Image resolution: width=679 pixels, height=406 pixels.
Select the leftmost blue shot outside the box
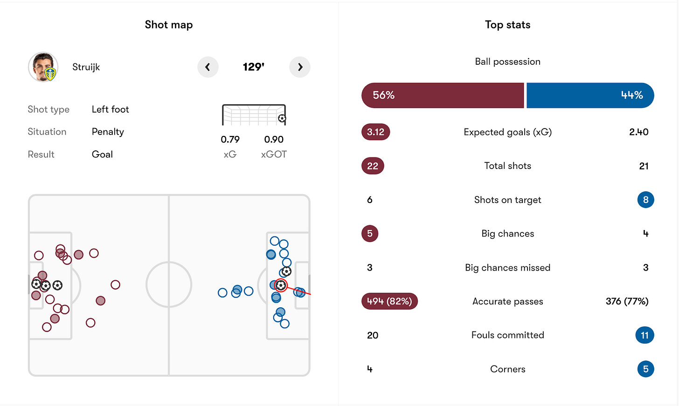(222, 293)
